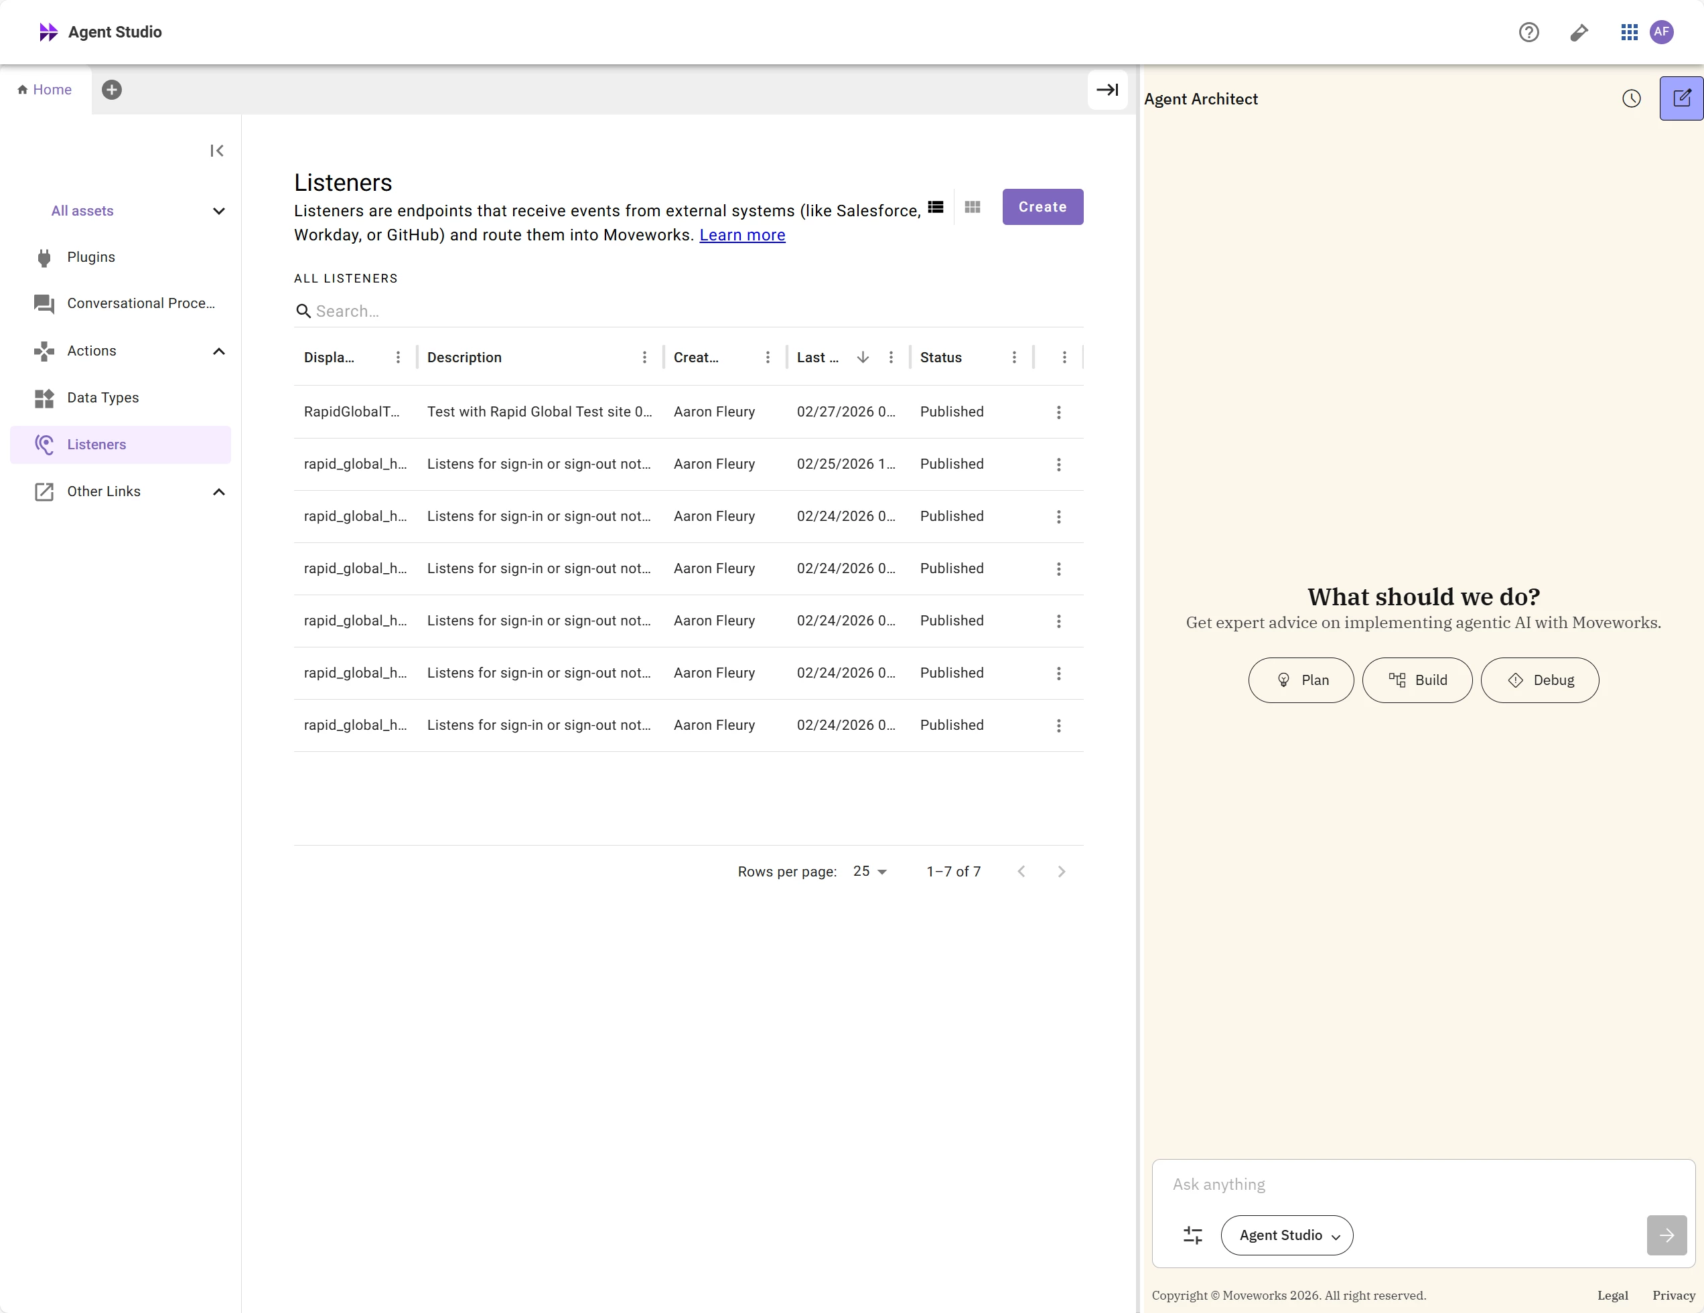Viewport: 1704px width, 1313px height.
Task: Start new chat with compose icon
Action: [x=1681, y=99]
